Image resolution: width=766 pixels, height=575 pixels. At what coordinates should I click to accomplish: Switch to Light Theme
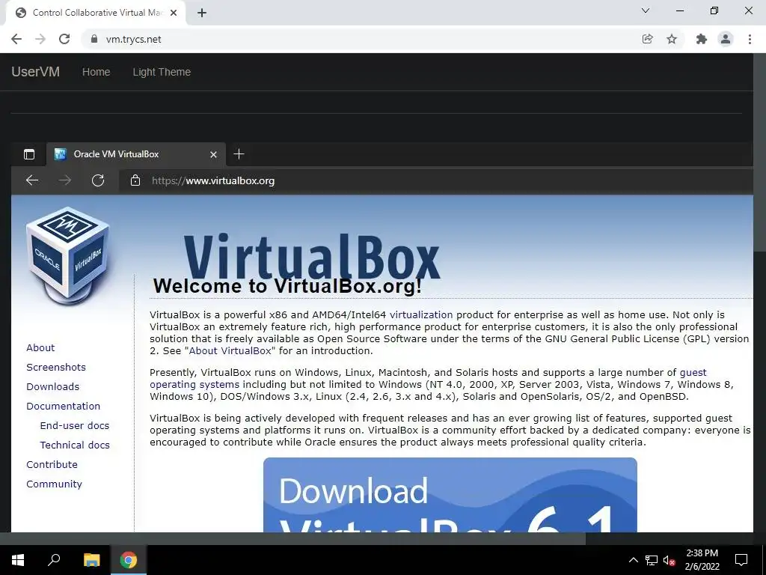(162, 72)
